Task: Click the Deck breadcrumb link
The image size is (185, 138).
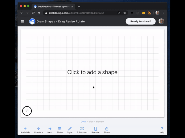Action: 83,122
